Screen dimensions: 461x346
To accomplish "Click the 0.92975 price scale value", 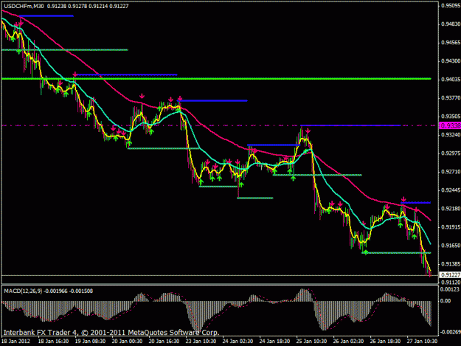I will (451, 153).
